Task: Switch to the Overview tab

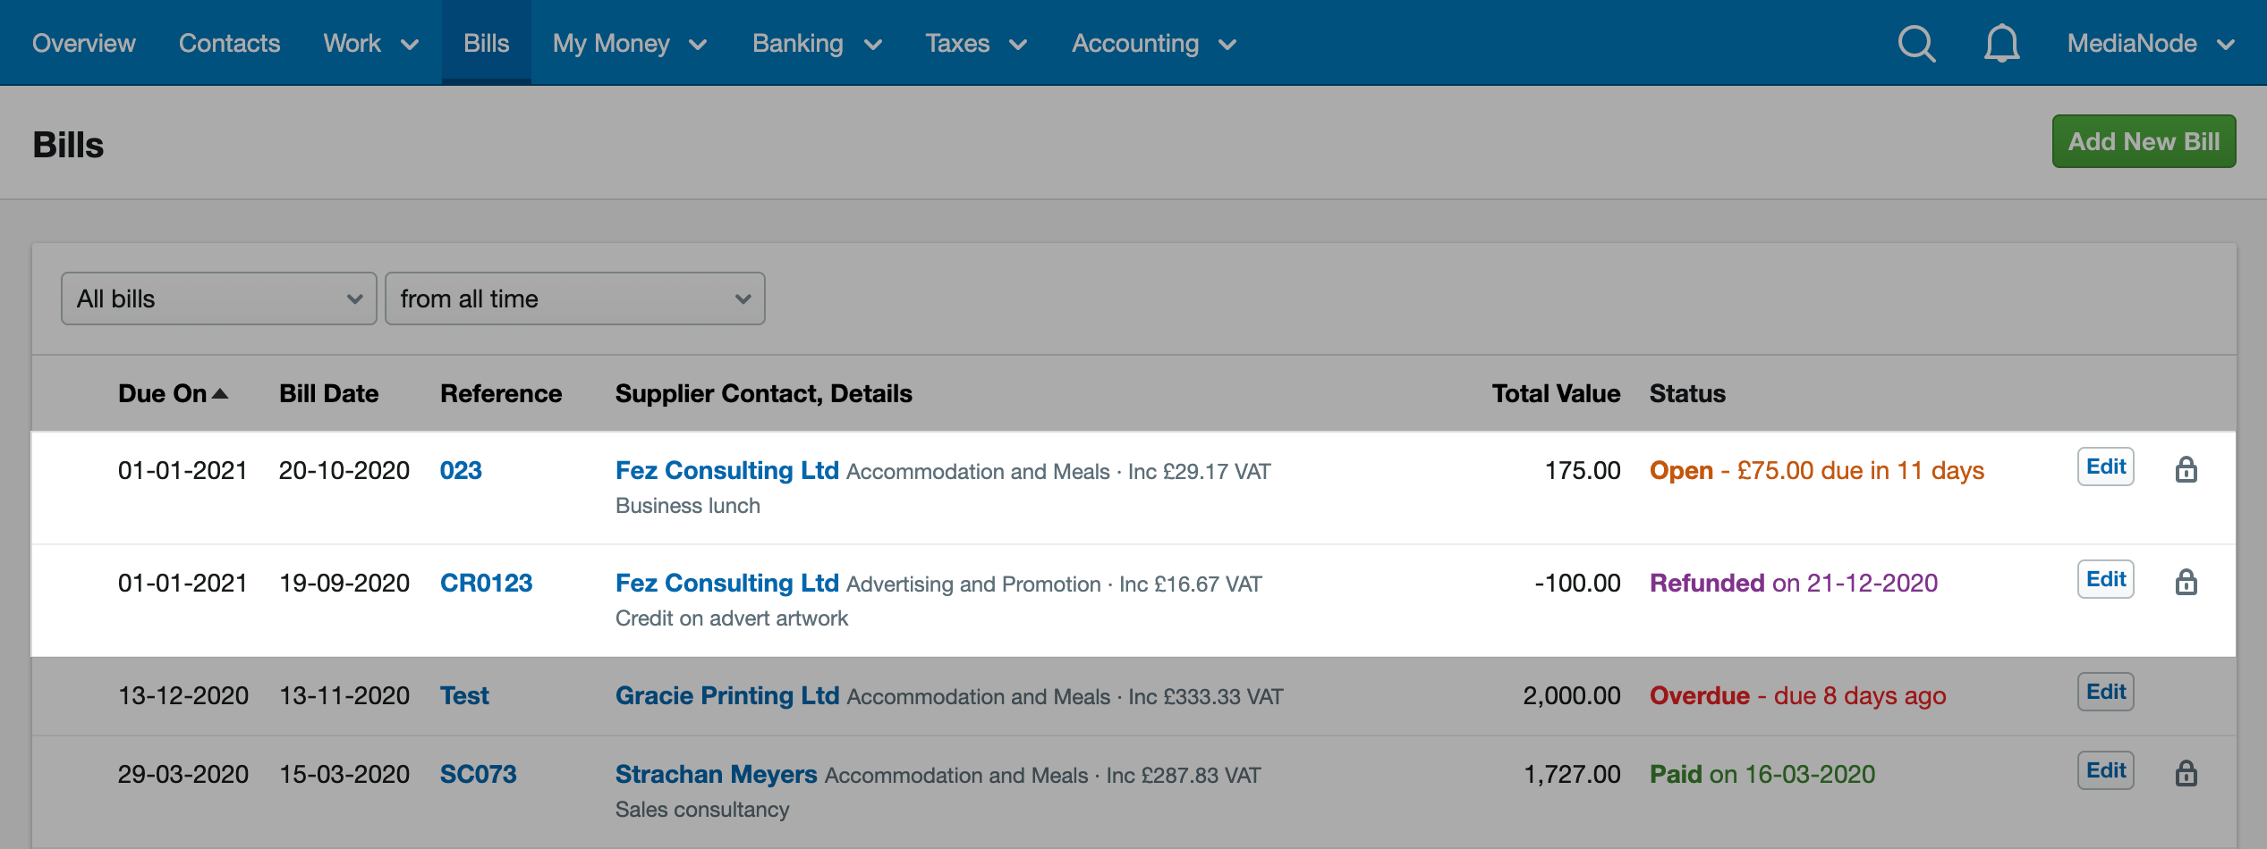Action: (83, 43)
